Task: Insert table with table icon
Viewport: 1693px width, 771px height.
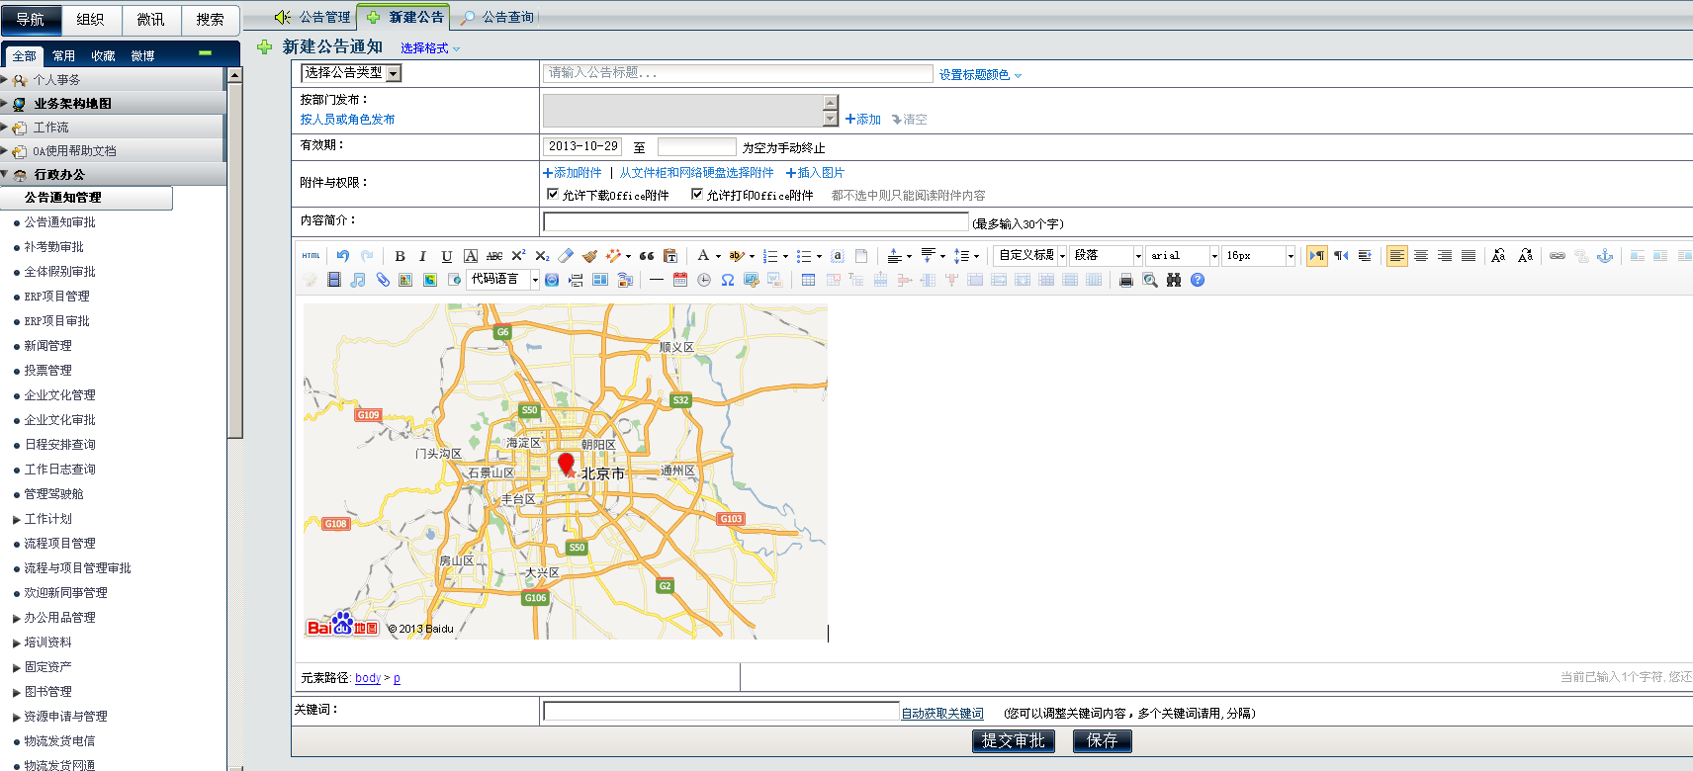Action: (x=809, y=280)
